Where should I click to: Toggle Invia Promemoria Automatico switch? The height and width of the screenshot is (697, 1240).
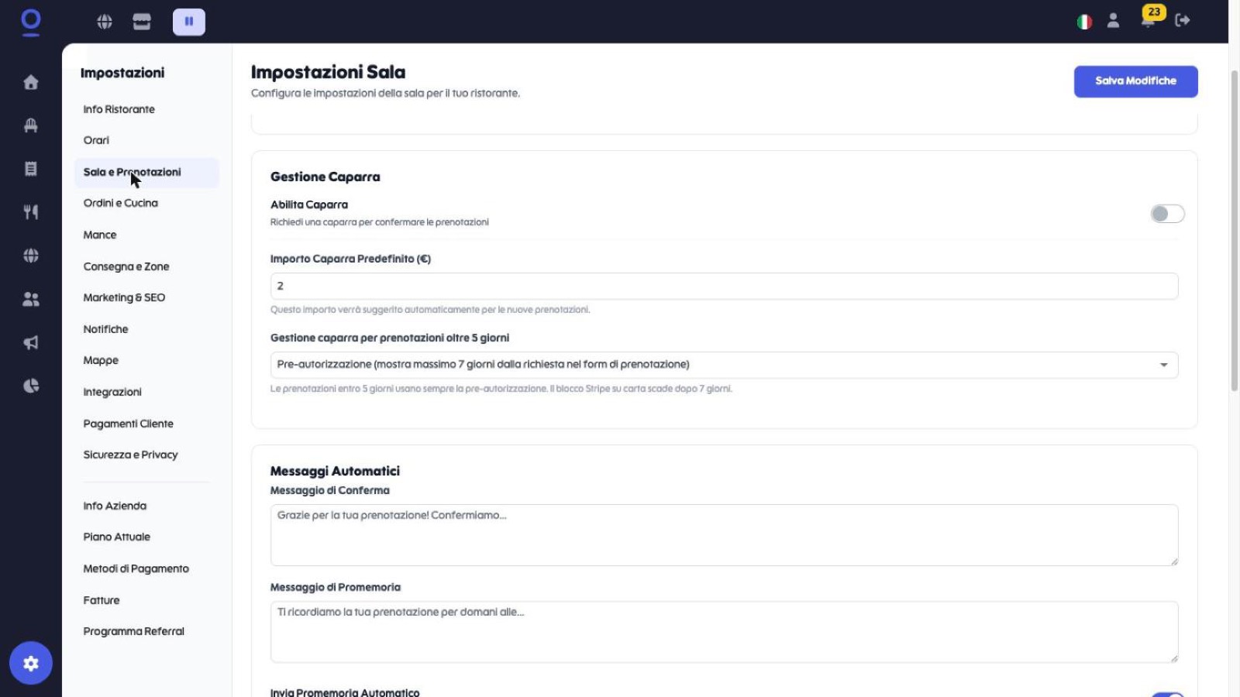pyautogui.click(x=1167, y=695)
